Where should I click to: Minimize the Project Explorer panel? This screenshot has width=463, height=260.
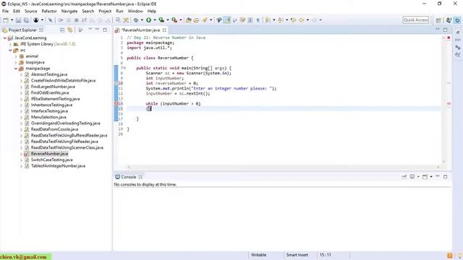tap(97, 30)
